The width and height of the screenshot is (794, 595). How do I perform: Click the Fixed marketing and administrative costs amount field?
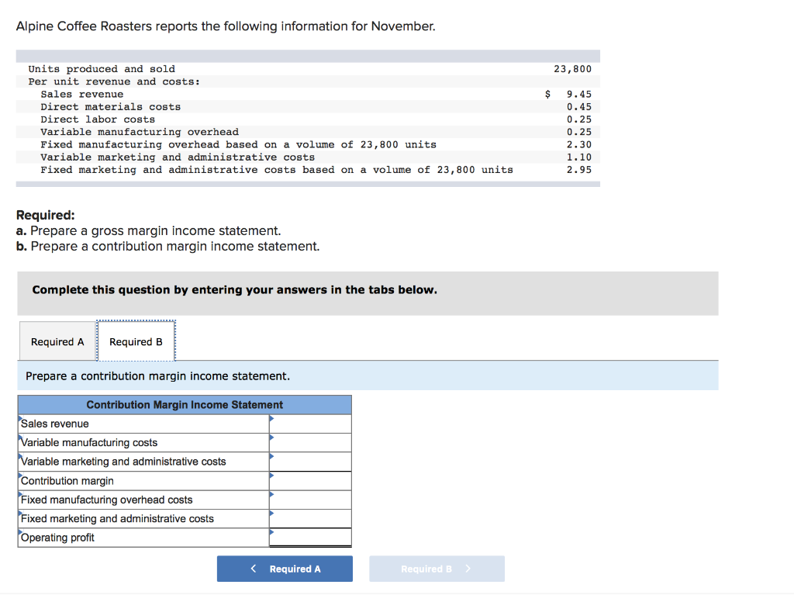click(x=310, y=518)
